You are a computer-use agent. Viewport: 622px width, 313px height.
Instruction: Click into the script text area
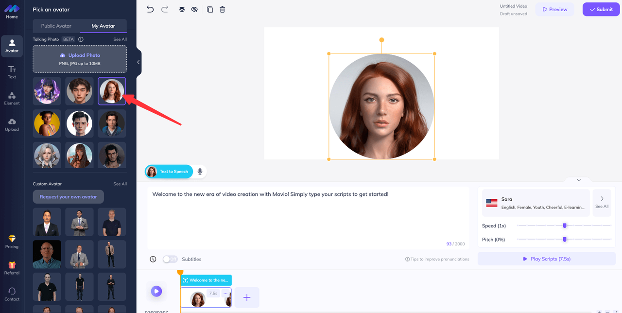click(309, 218)
